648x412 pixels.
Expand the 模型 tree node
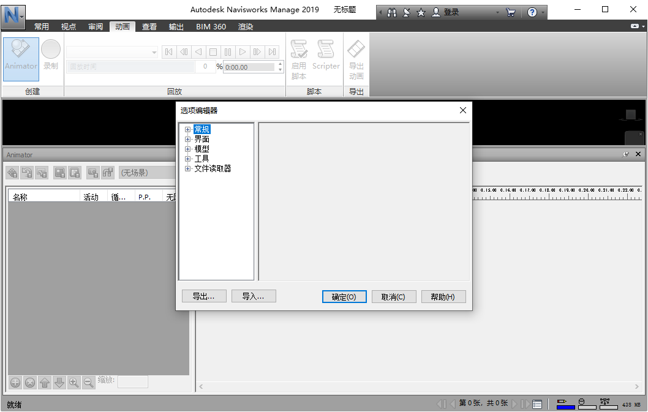tap(187, 149)
